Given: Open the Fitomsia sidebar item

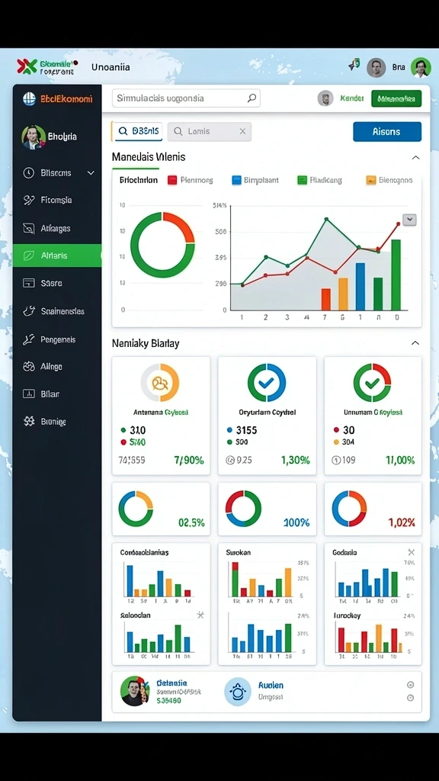Looking at the screenshot, I should (56, 201).
